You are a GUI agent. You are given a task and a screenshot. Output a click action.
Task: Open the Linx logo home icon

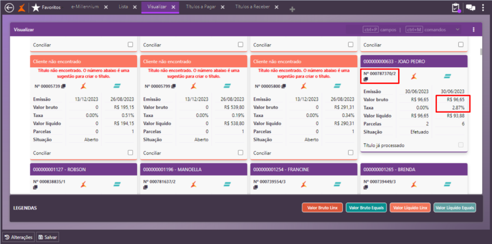pyautogui.click(x=21, y=8)
